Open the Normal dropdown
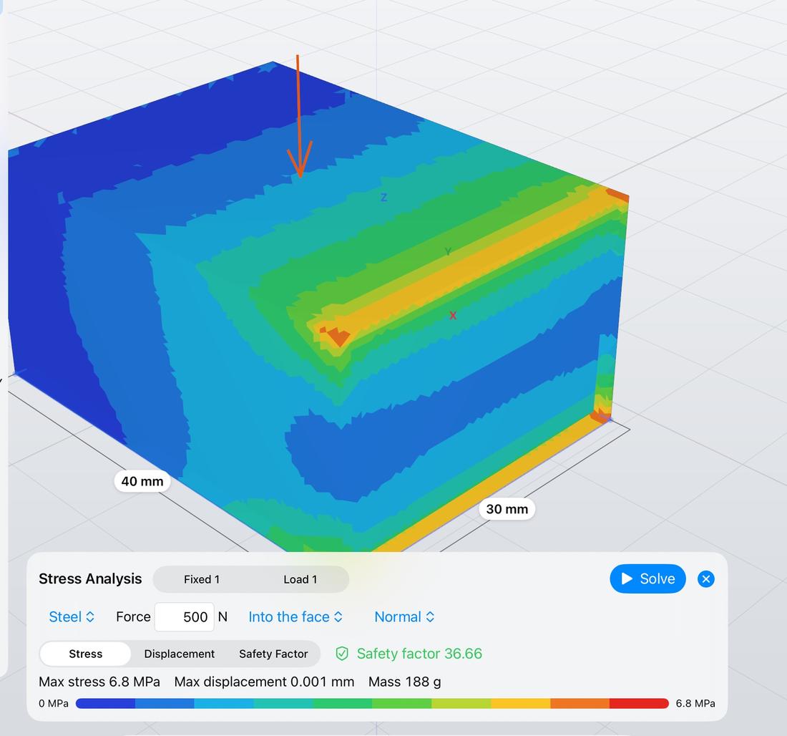 [404, 616]
